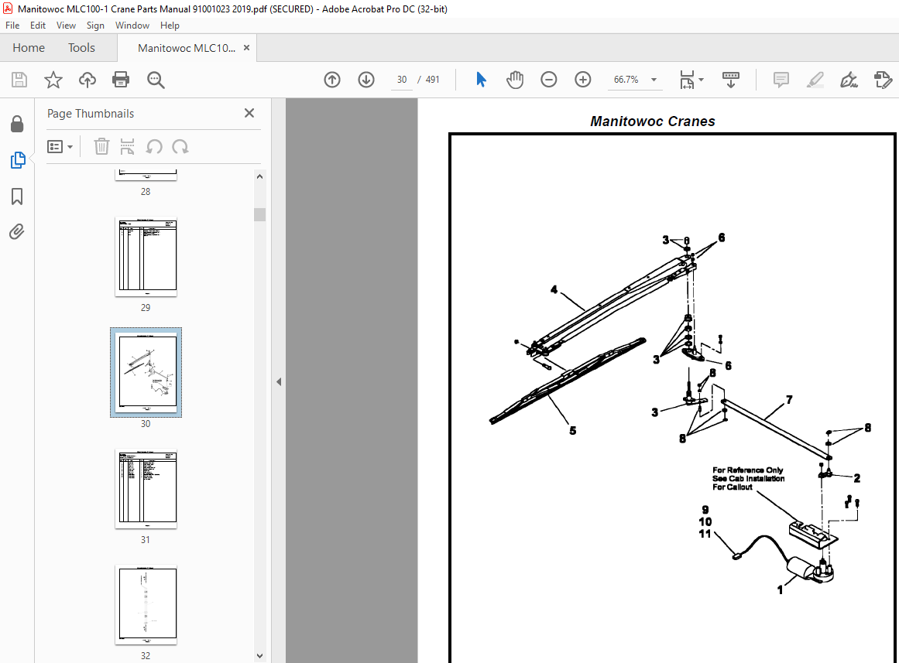Image resolution: width=899 pixels, height=663 pixels.
Task: Click the upload to cloud icon
Action: (x=87, y=80)
